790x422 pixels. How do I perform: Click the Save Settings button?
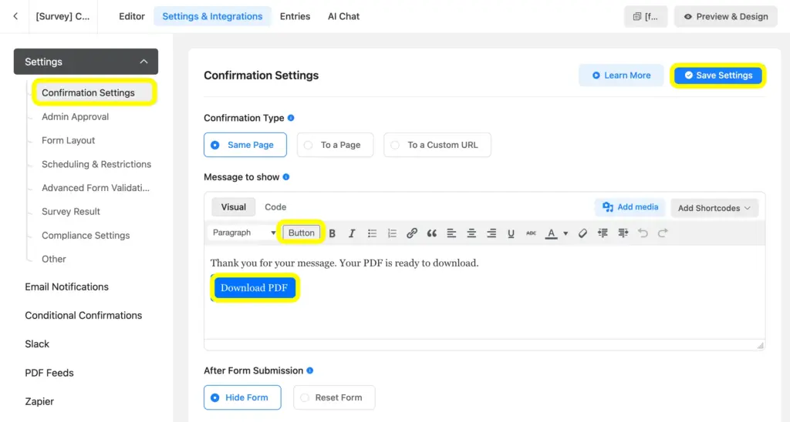coord(718,75)
